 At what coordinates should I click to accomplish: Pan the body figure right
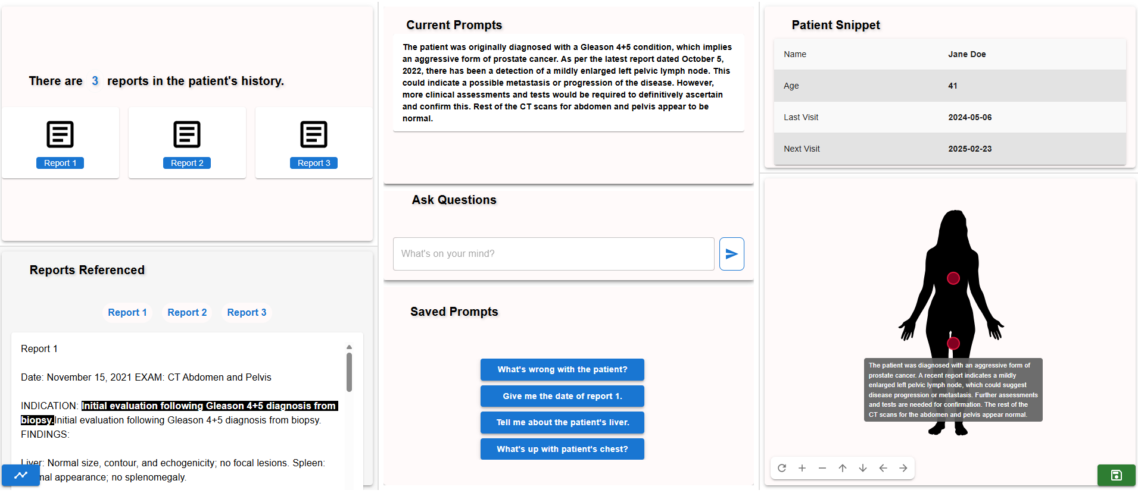tap(903, 468)
